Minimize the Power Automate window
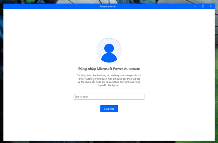Screen dimensions: 218x143 (x=195, y=6)
